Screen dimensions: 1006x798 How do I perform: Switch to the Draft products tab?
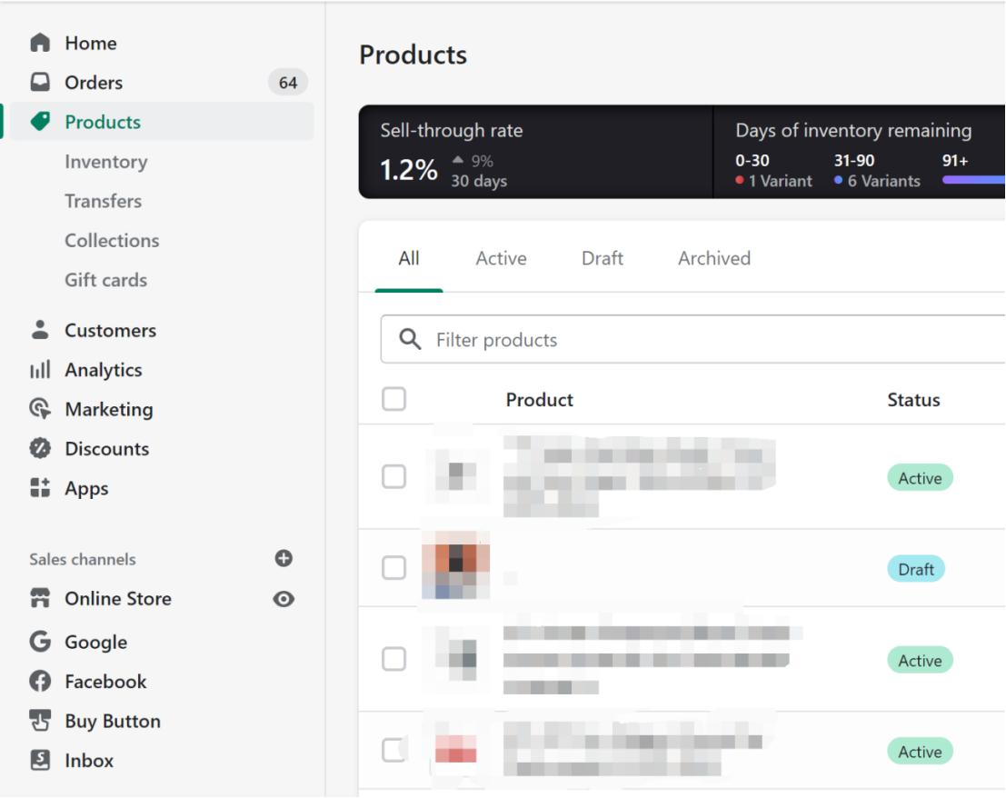tap(602, 258)
